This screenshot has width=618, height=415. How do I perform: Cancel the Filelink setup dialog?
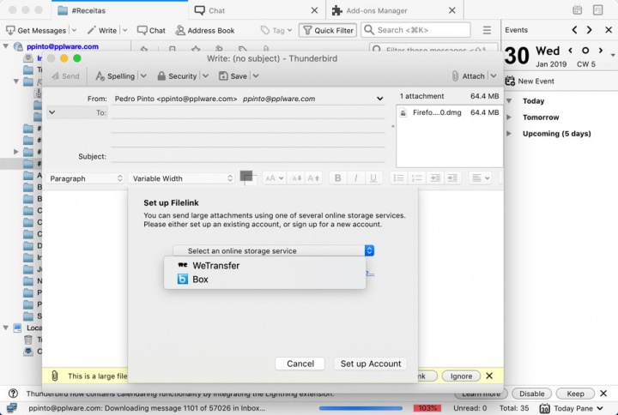300,364
